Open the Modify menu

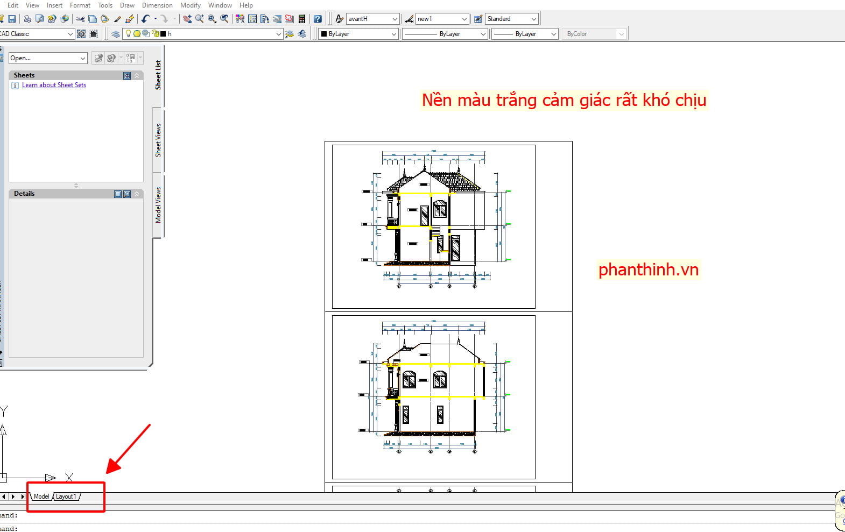pyautogui.click(x=191, y=5)
